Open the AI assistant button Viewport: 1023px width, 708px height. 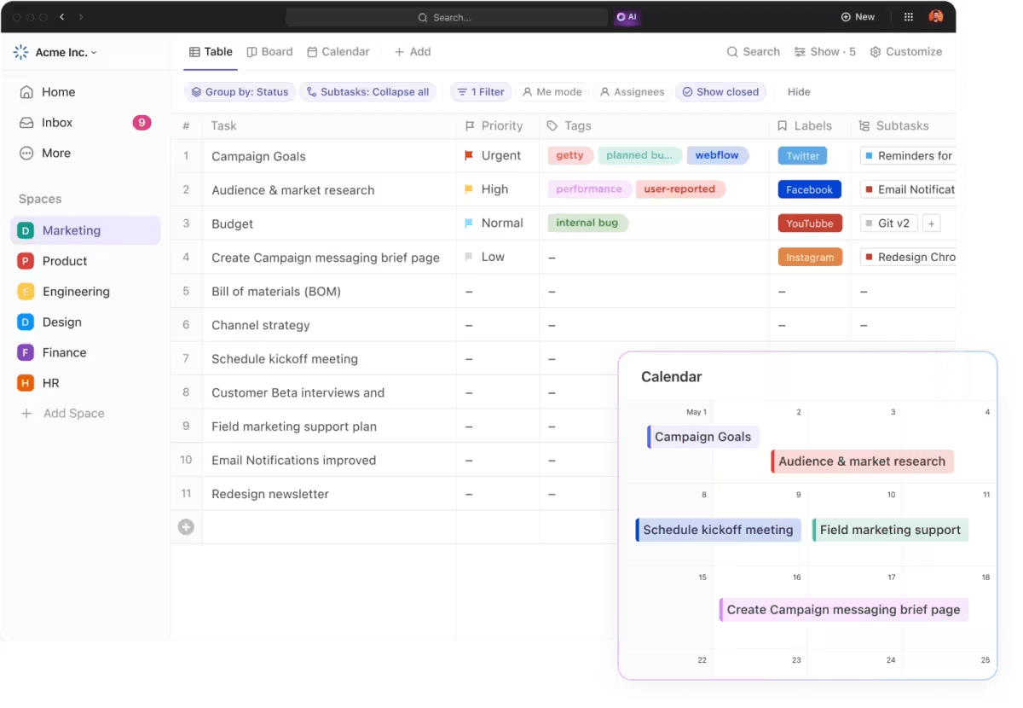[627, 17]
